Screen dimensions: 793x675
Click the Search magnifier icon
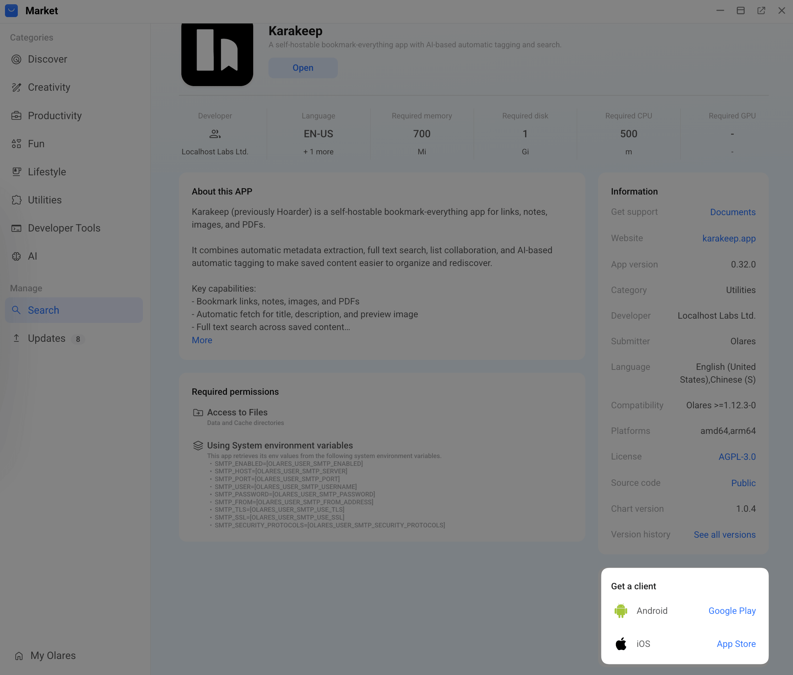[x=16, y=310]
